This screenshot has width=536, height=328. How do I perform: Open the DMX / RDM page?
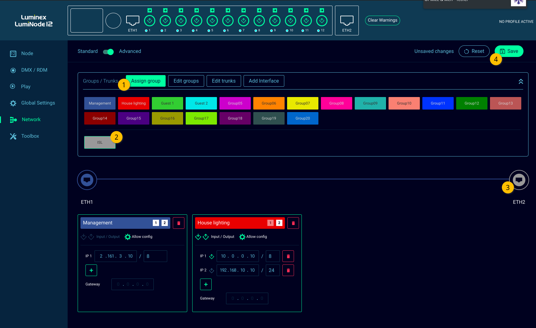(34, 70)
